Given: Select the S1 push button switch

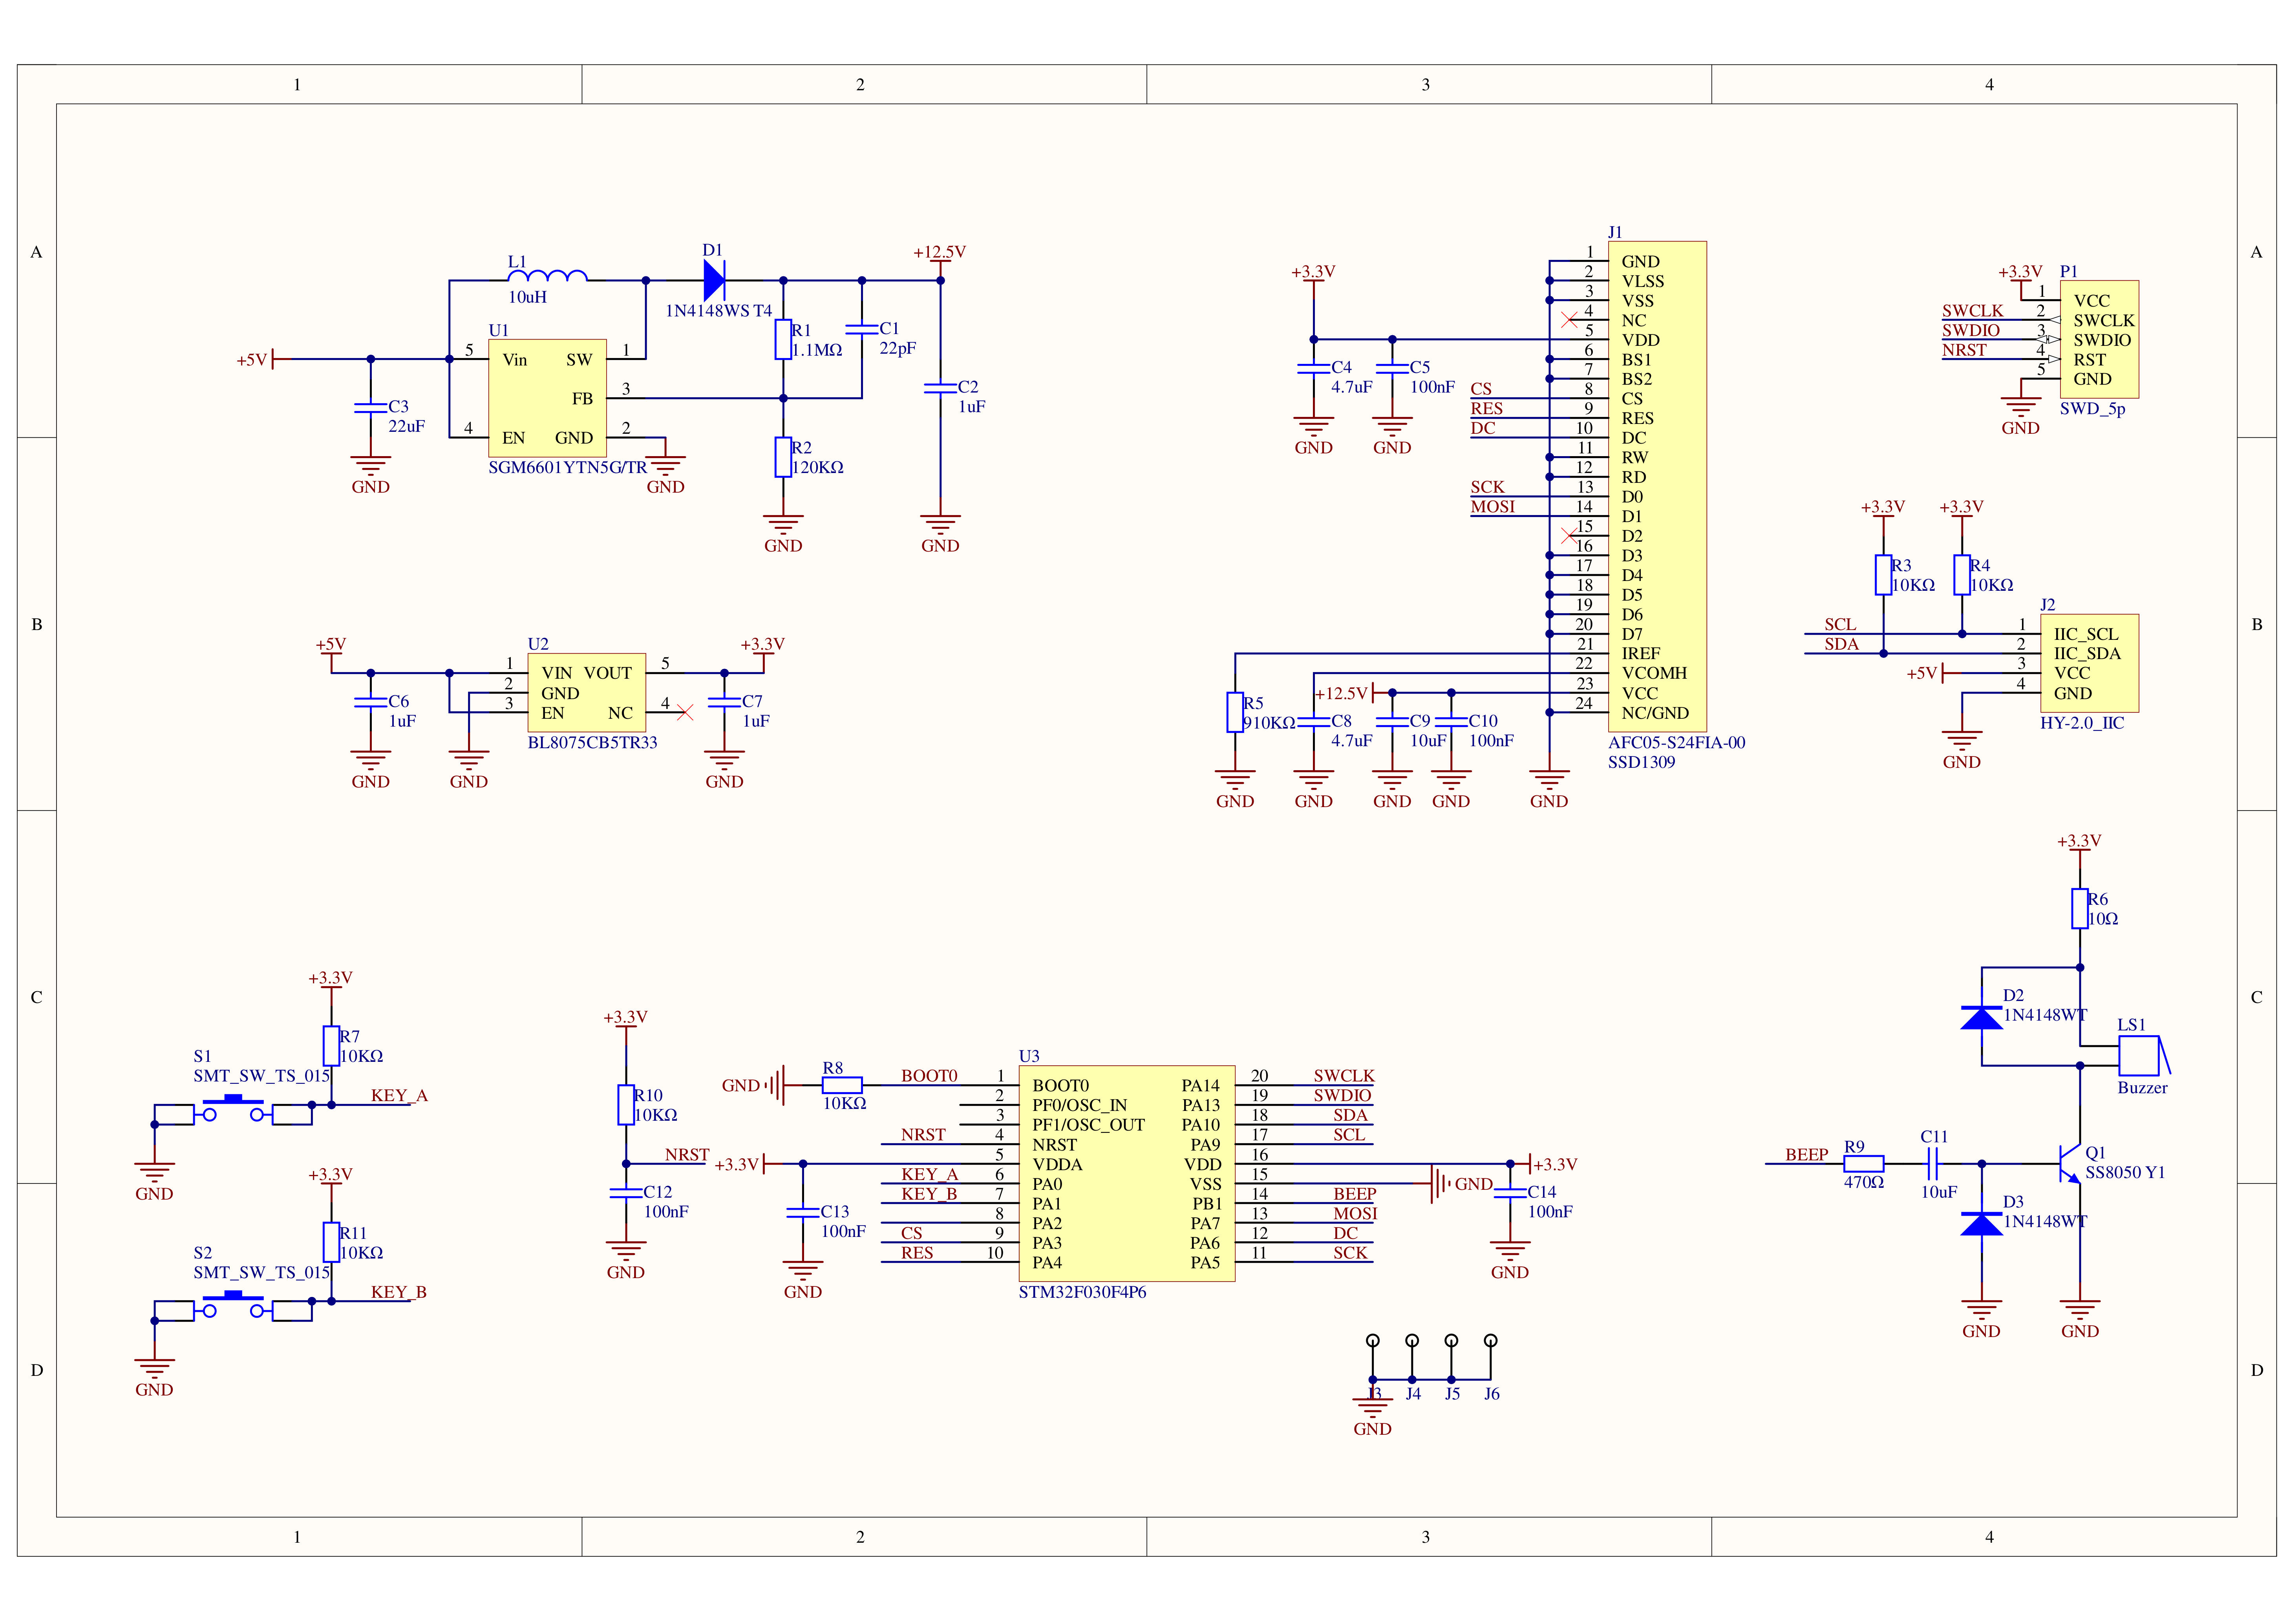Looking at the screenshot, I should pos(233,1109).
